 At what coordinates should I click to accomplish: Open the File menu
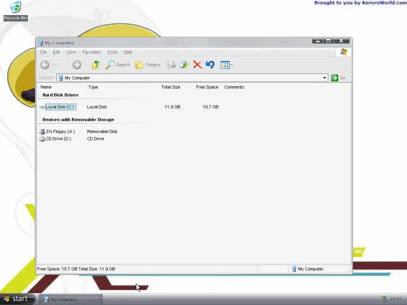tap(43, 52)
